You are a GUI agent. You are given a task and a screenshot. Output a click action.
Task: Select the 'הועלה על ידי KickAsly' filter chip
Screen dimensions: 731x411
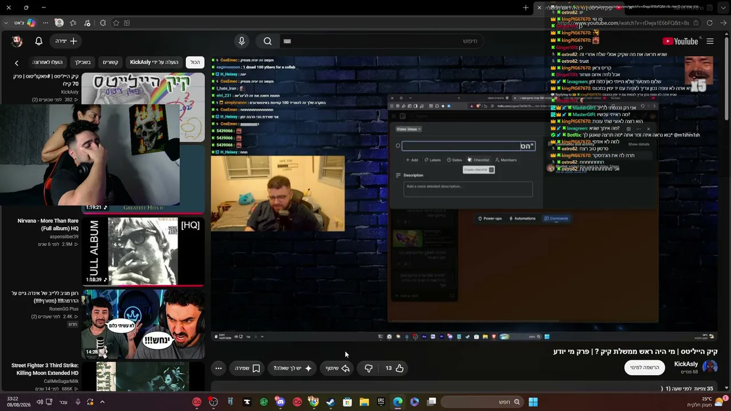pyautogui.click(x=154, y=62)
